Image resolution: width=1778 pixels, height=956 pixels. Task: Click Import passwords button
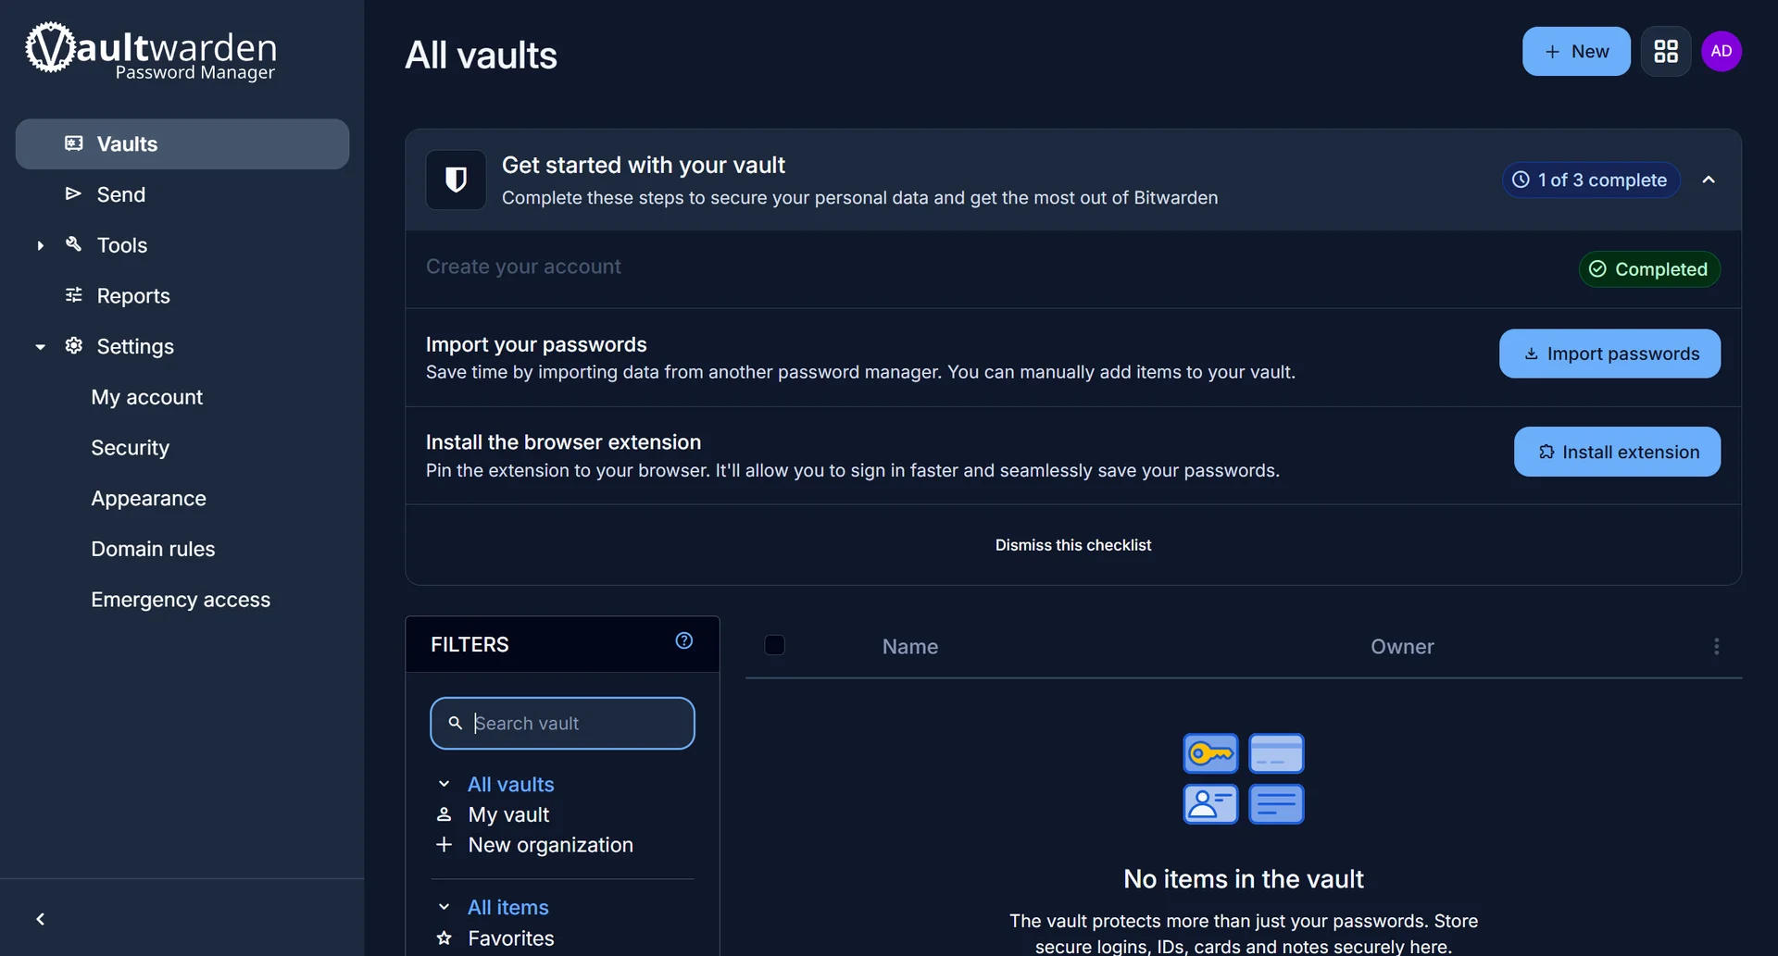pyautogui.click(x=1609, y=354)
